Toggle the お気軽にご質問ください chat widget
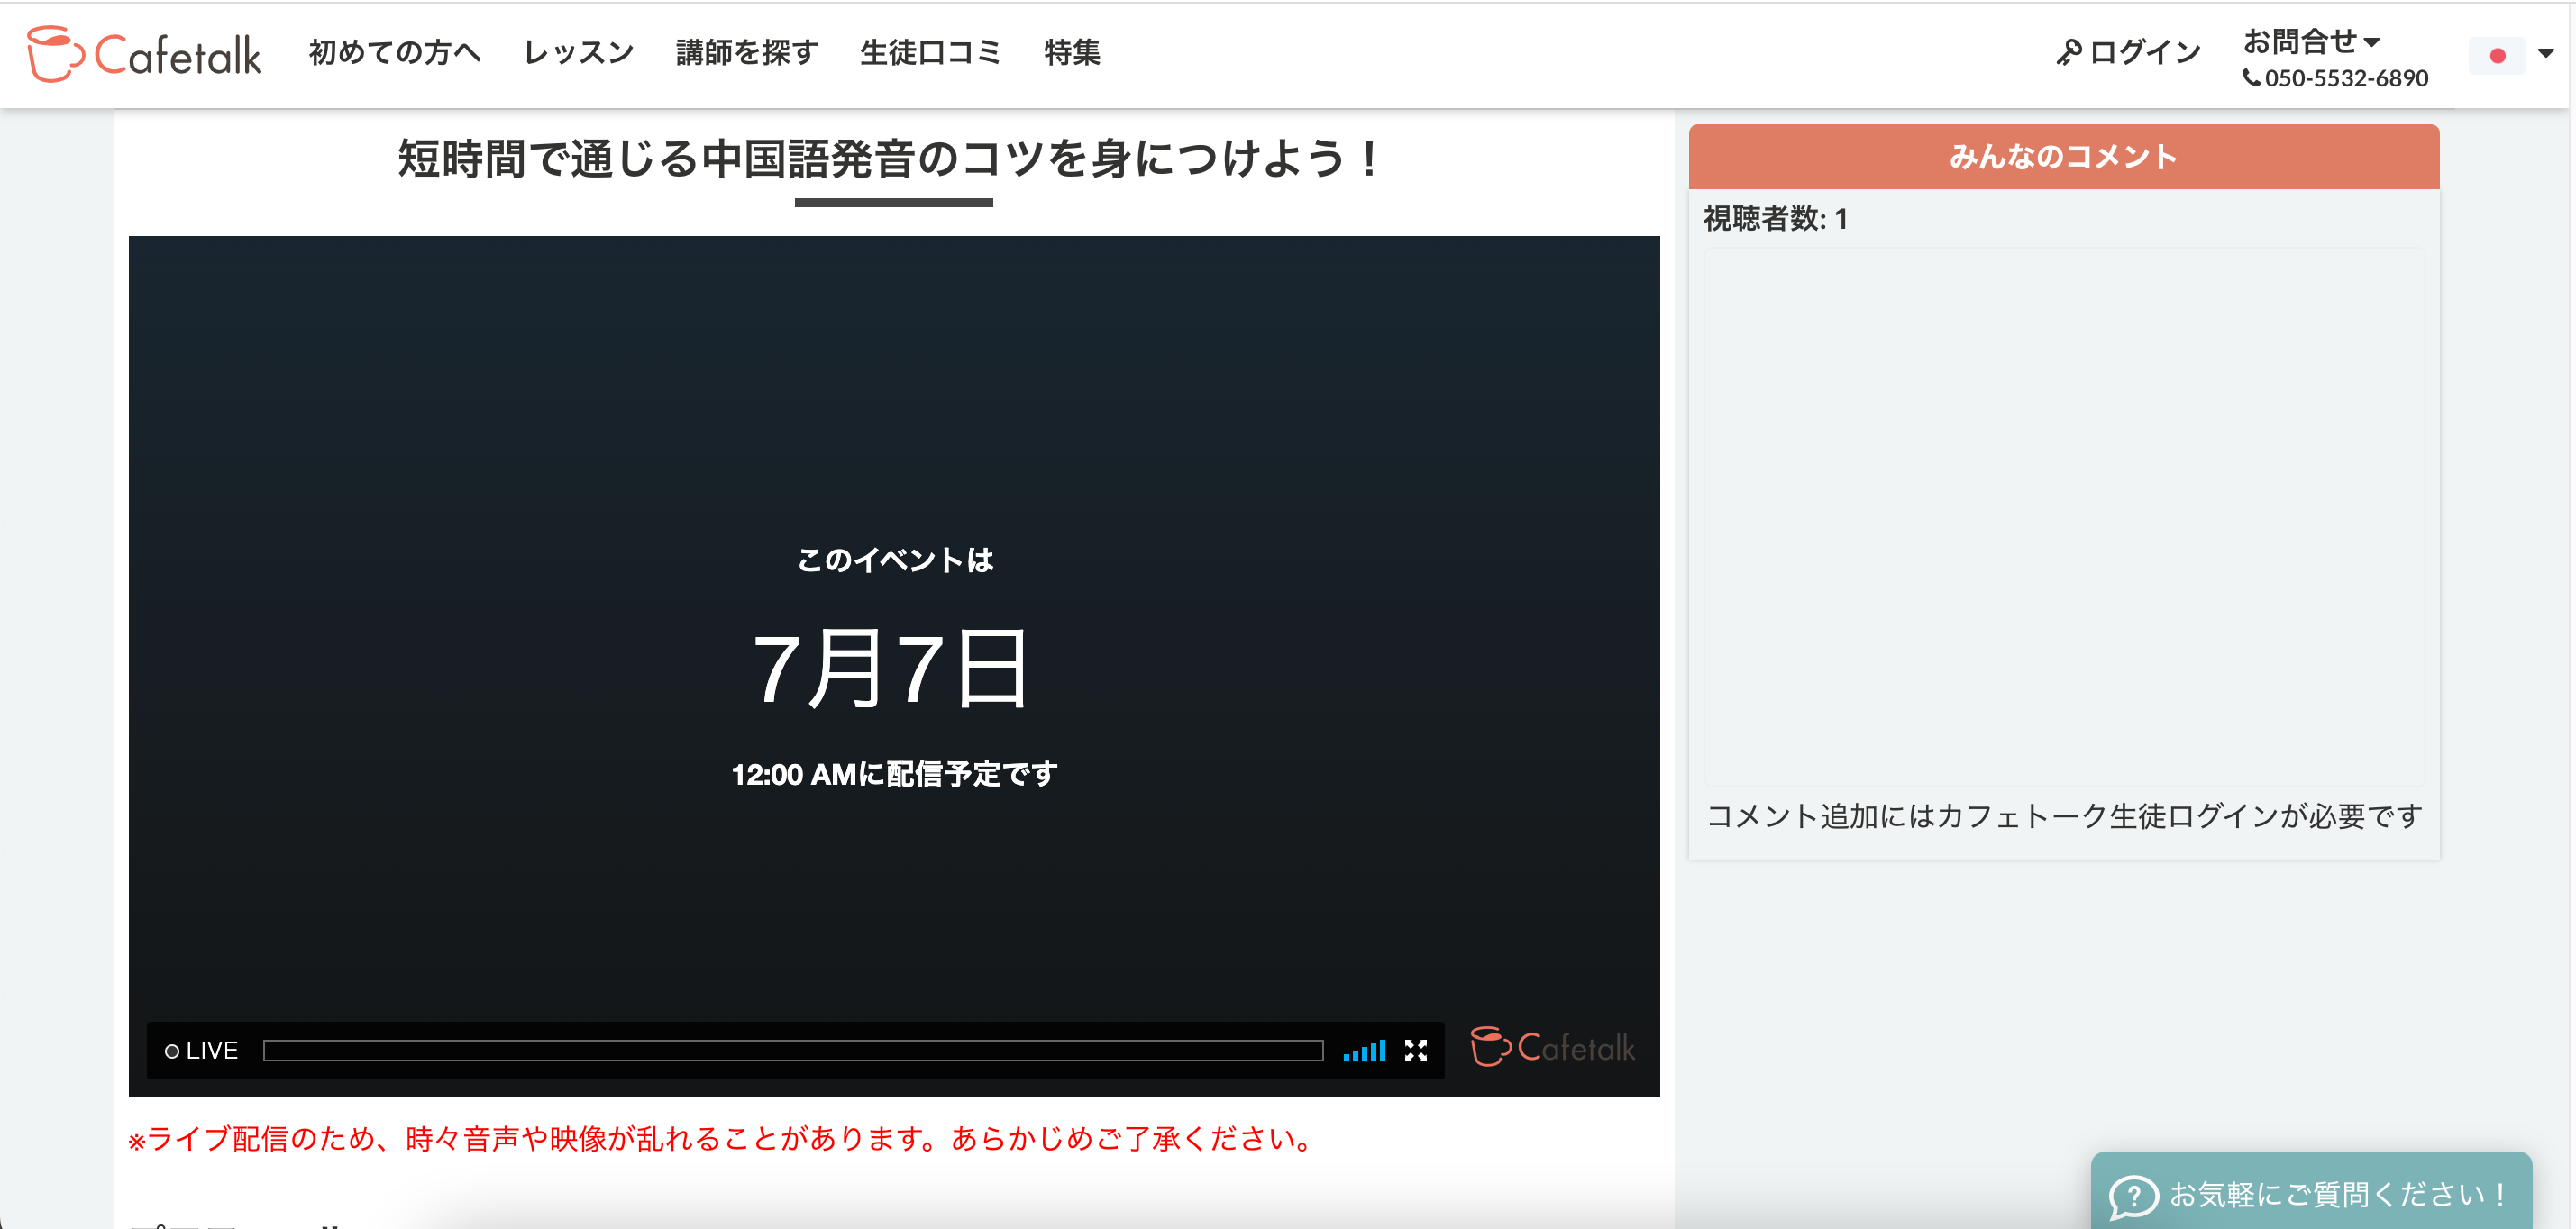Image resolution: width=2576 pixels, height=1229 pixels. coord(2310,1193)
